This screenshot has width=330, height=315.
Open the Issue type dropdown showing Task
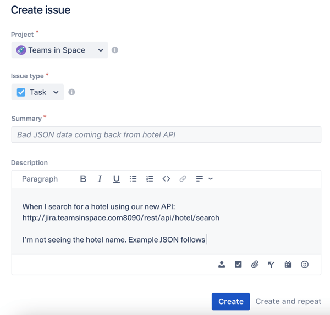[x=37, y=92]
